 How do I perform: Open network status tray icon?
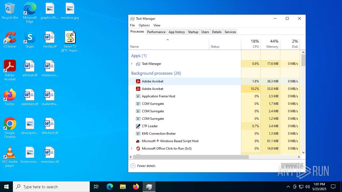[301, 187]
